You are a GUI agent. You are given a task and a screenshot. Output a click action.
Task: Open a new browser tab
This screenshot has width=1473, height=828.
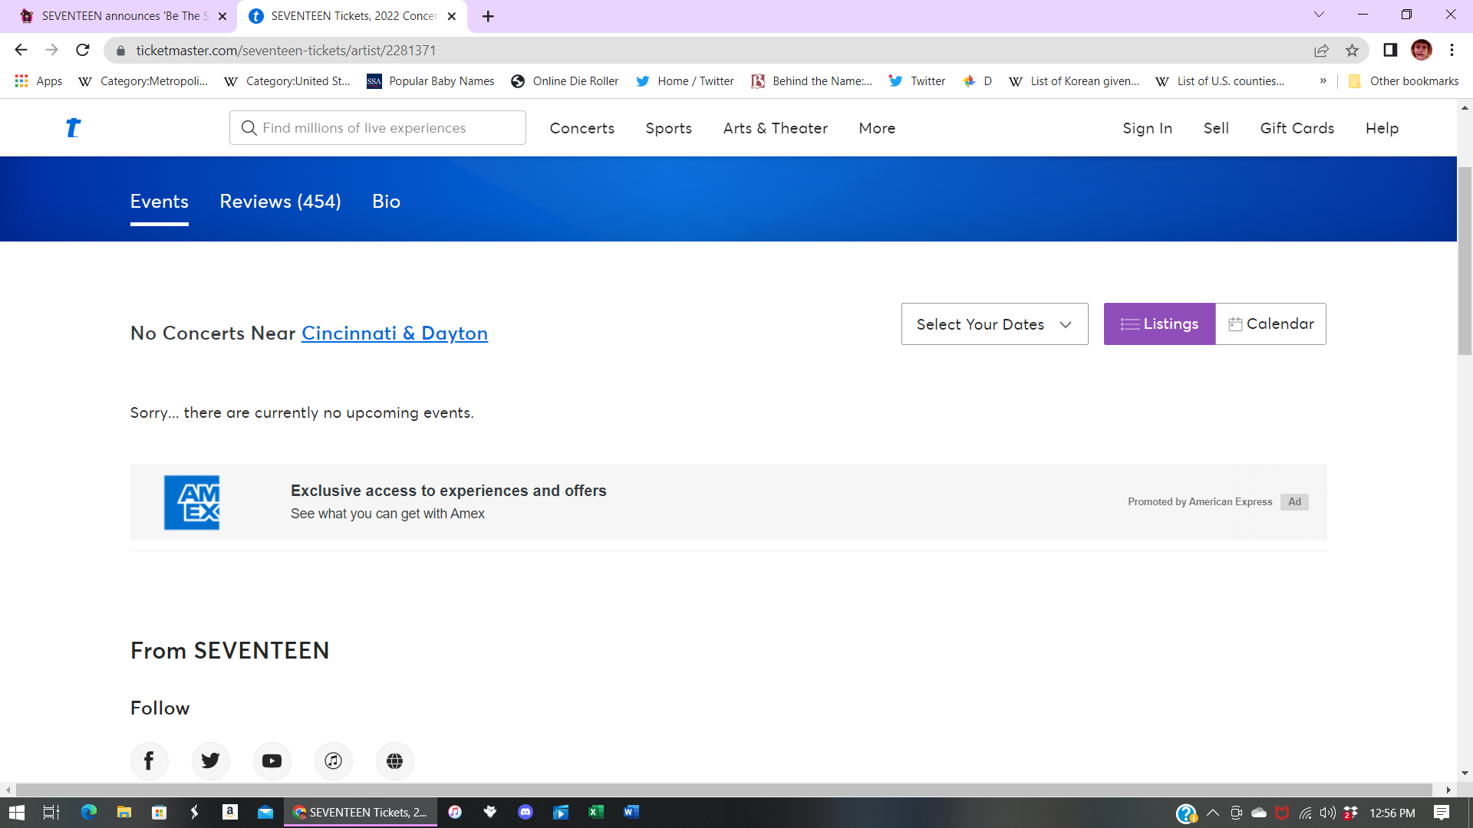[x=488, y=16]
